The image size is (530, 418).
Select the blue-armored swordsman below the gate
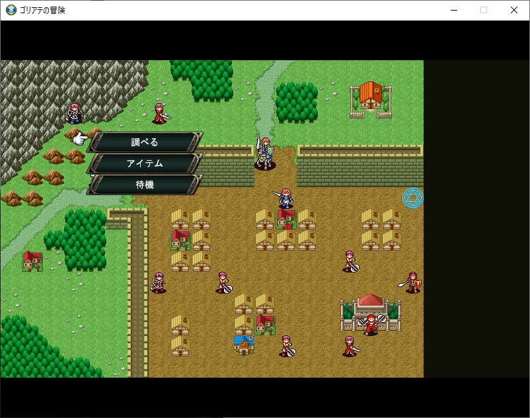click(285, 198)
